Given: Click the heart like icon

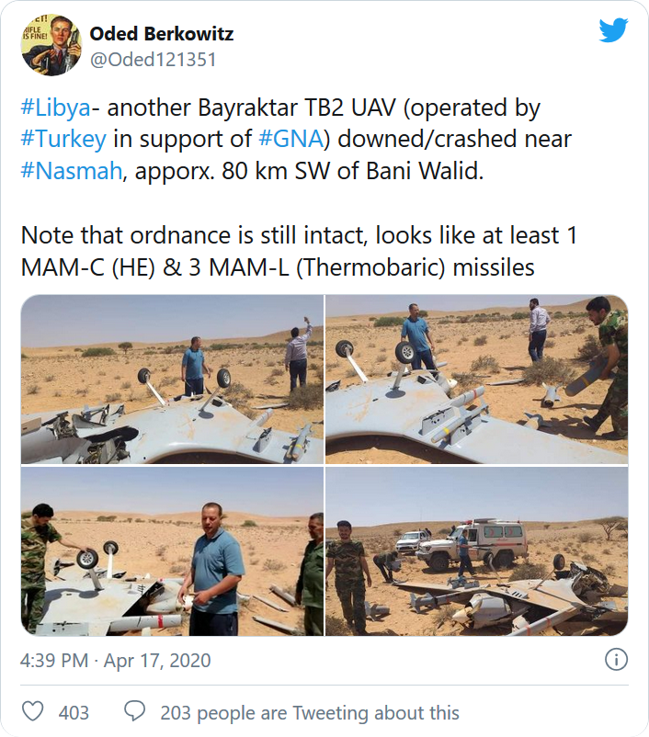Looking at the screenshot, I should tap(33, 711).
